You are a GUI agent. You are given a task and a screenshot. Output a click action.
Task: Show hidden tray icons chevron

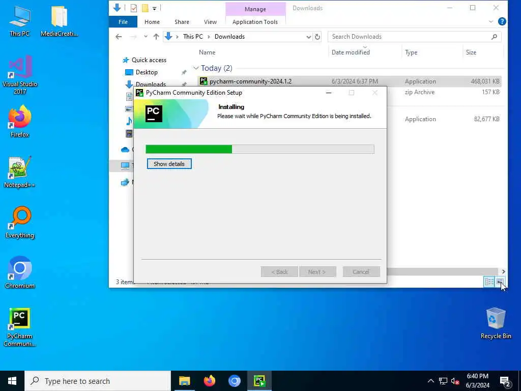pyautogui.click(x=430, y=381)
